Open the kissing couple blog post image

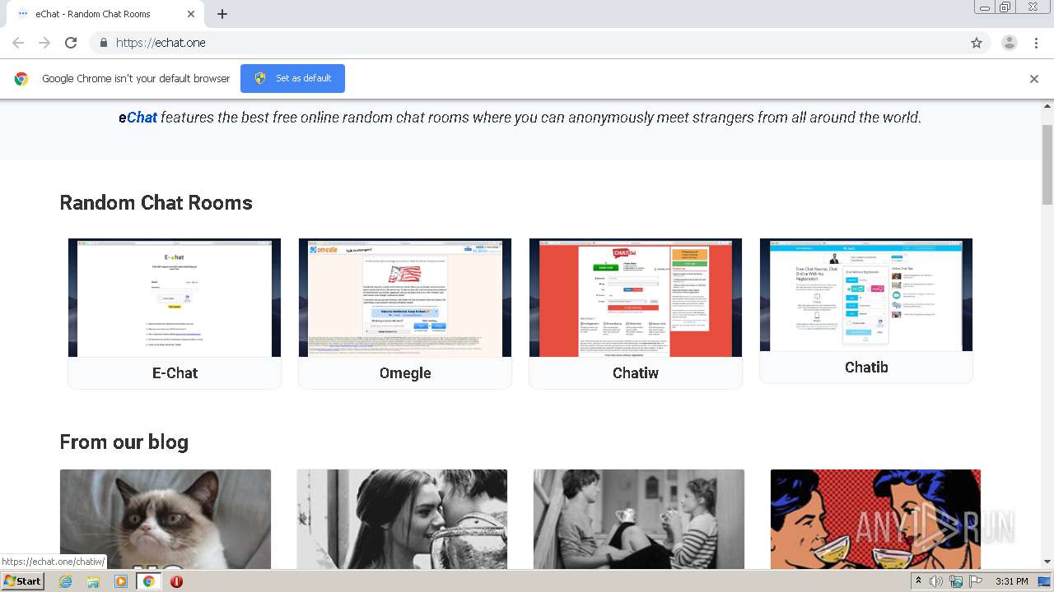pyautogui.click(x=402, y=519)
